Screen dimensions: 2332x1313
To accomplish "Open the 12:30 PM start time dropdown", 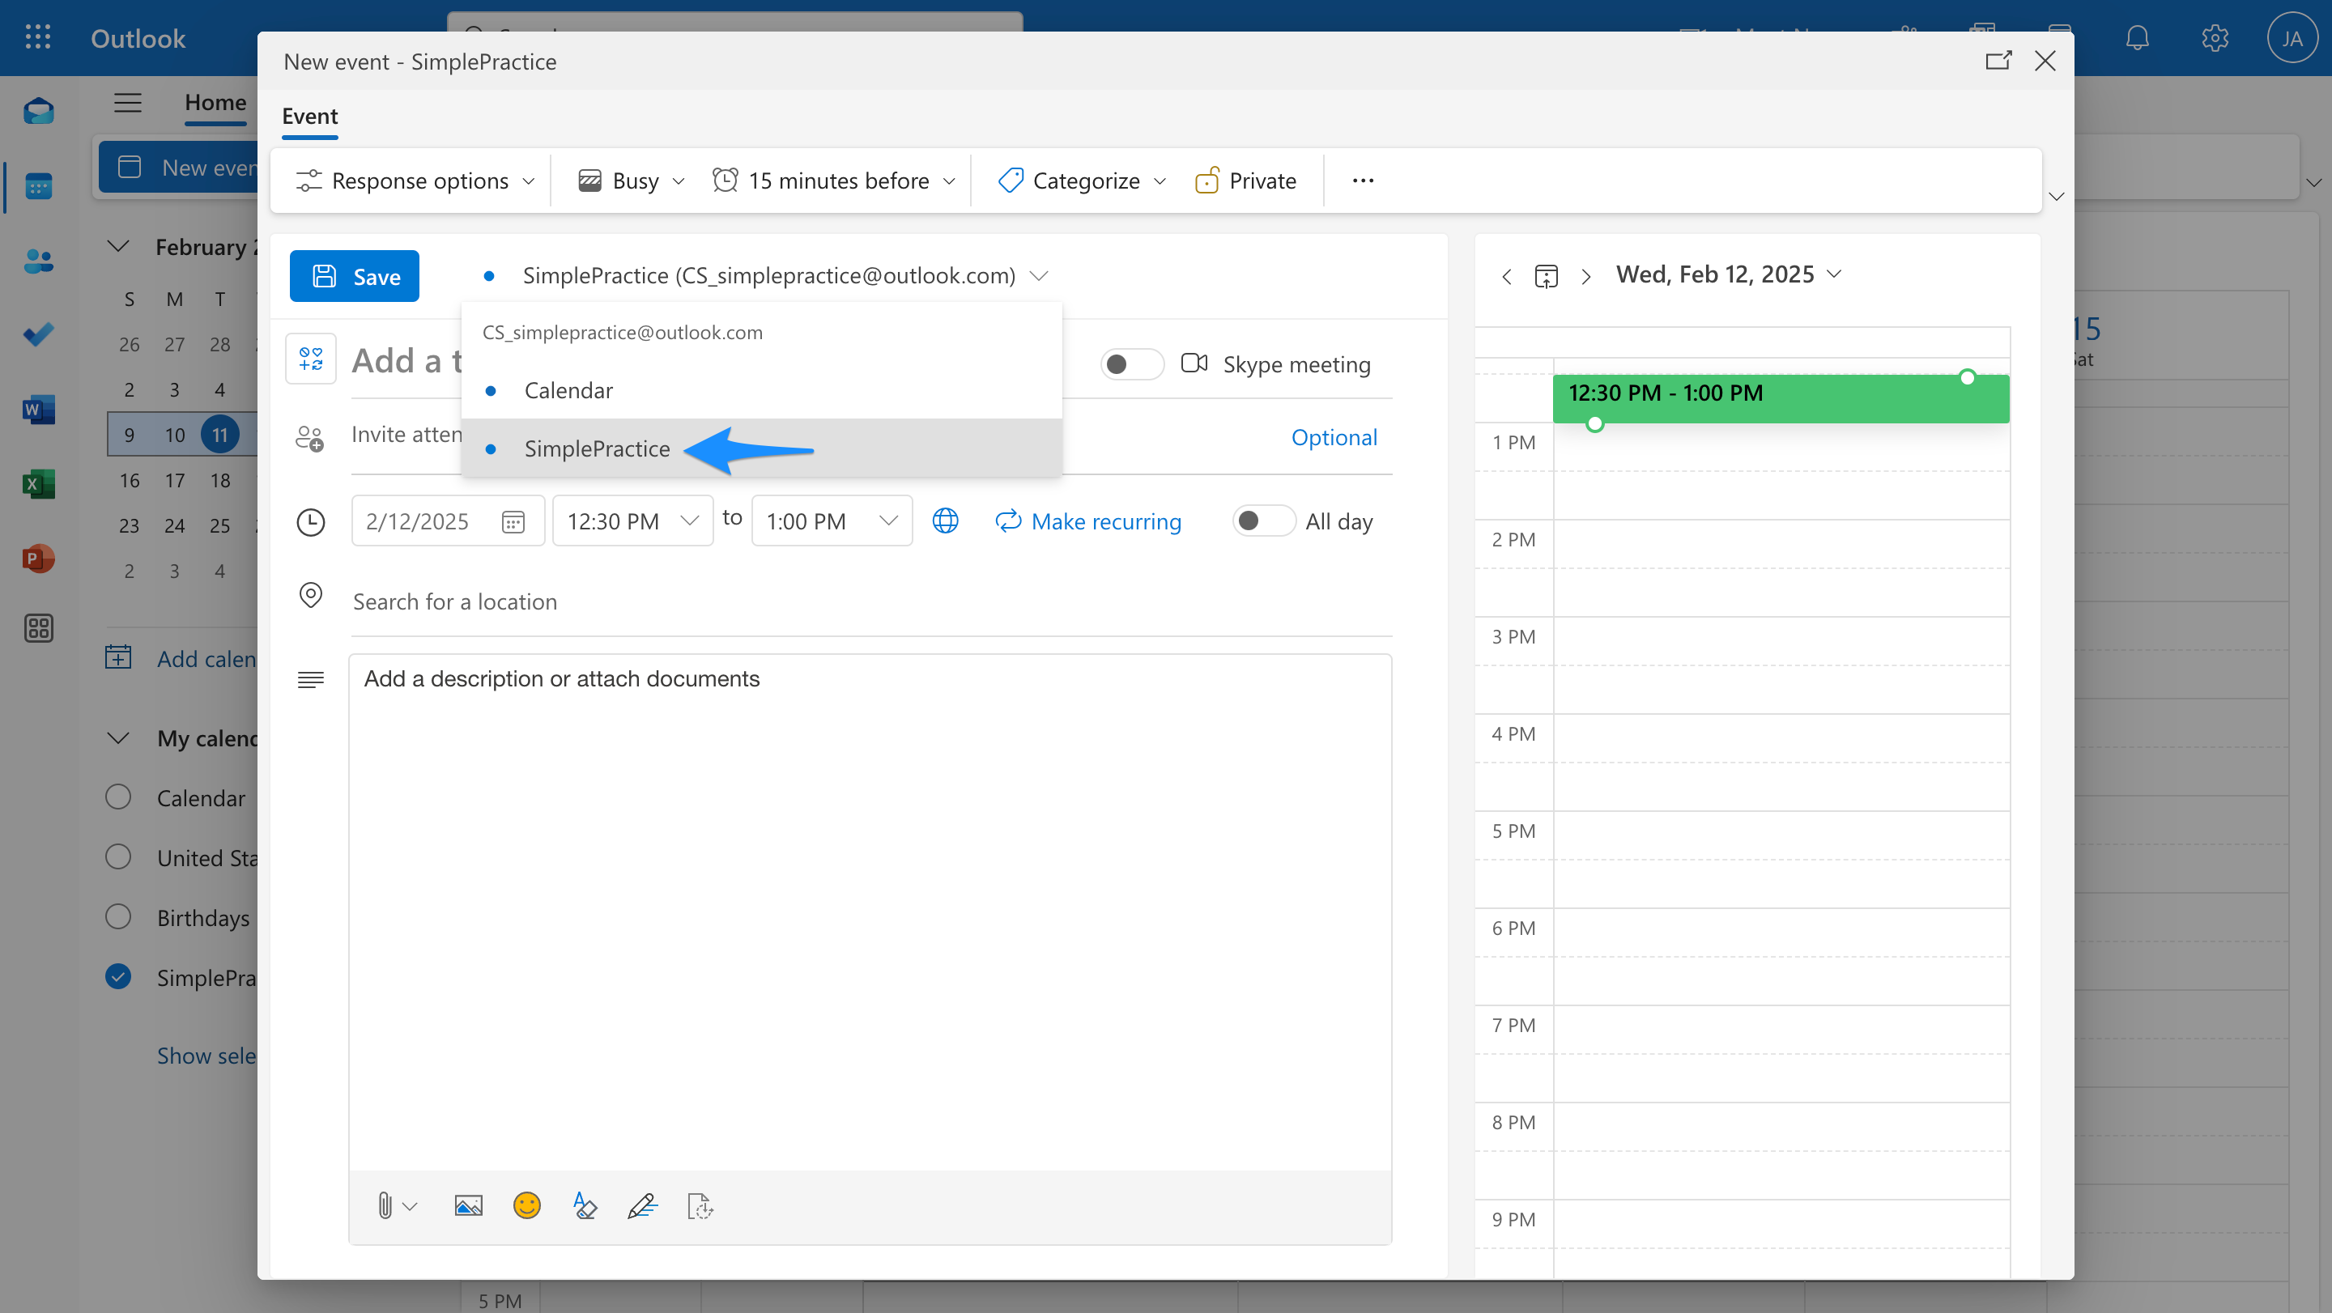I will [x=632, y=521].
